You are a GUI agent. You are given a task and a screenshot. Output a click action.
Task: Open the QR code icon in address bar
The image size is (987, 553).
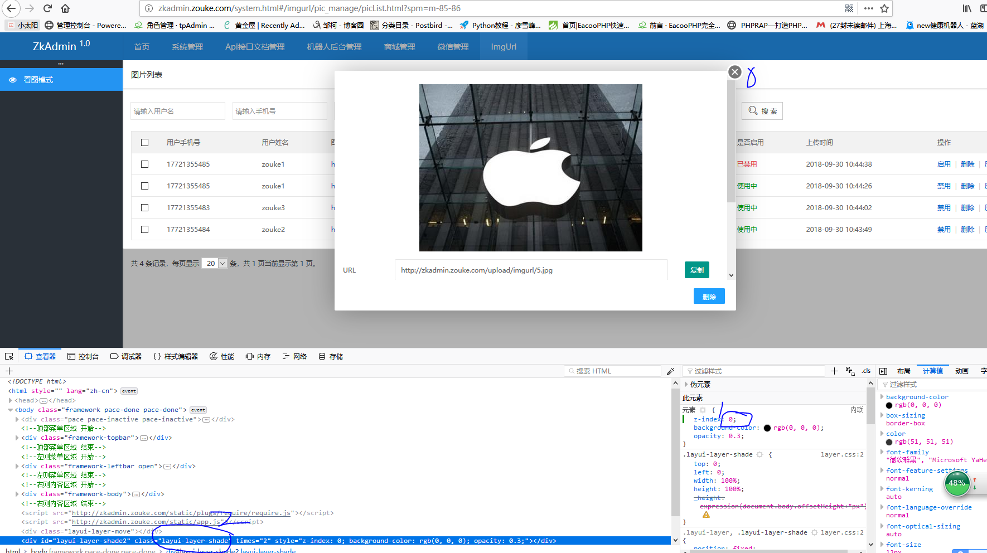(849, 8)
